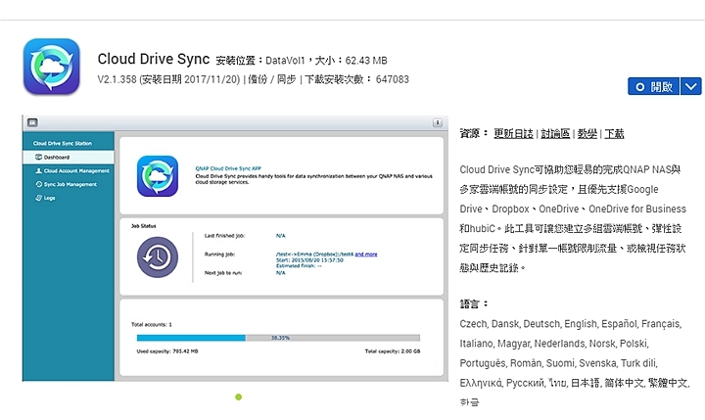Image resolution: width=705 pixels, height=420 pixels.
Task: Click the '安裝位置：DataVol1' text
Action: pyautogui.click(x=260, y=61)
